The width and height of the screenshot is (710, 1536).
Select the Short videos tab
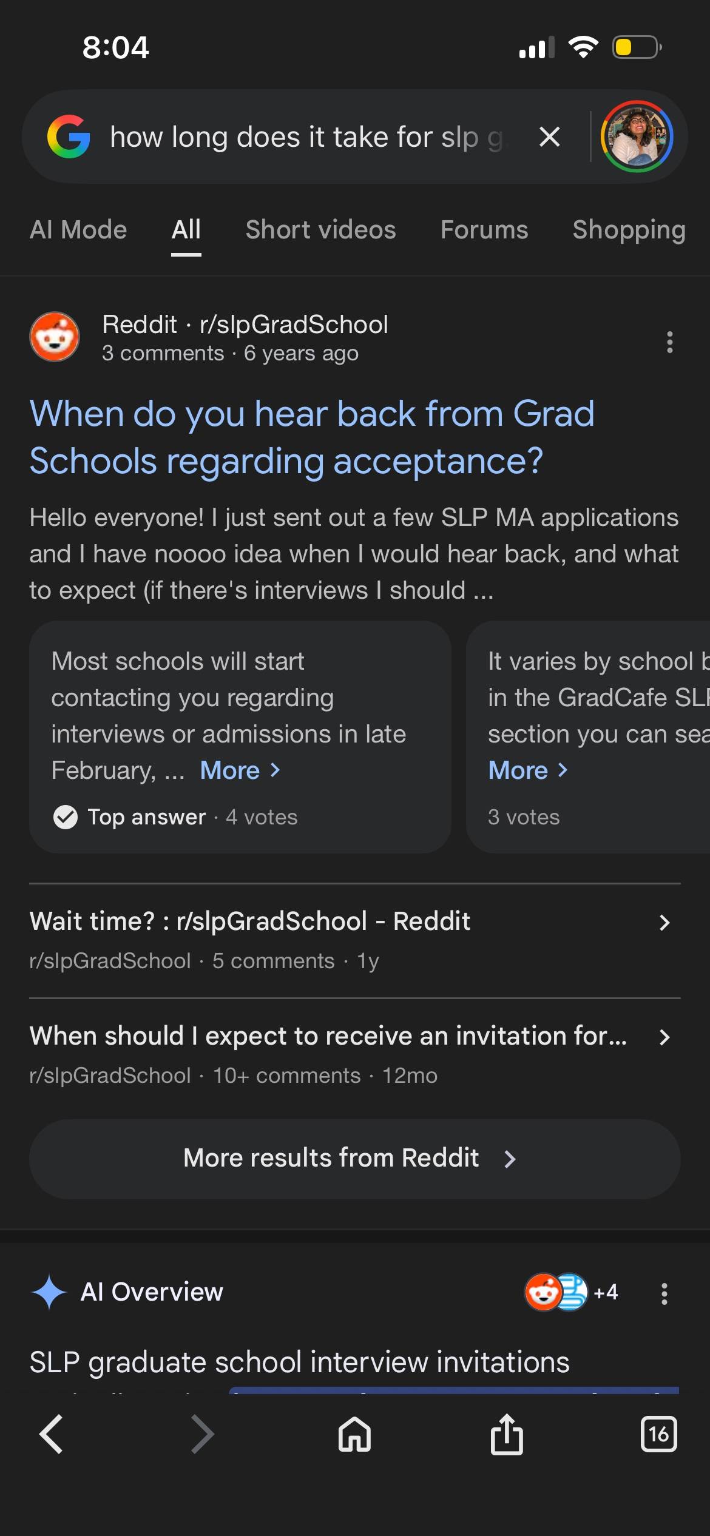pos(320,230)
